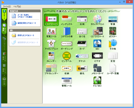134x108 pixels.
Task: Open the ファイル menu
Action: [x=7, y=6]
